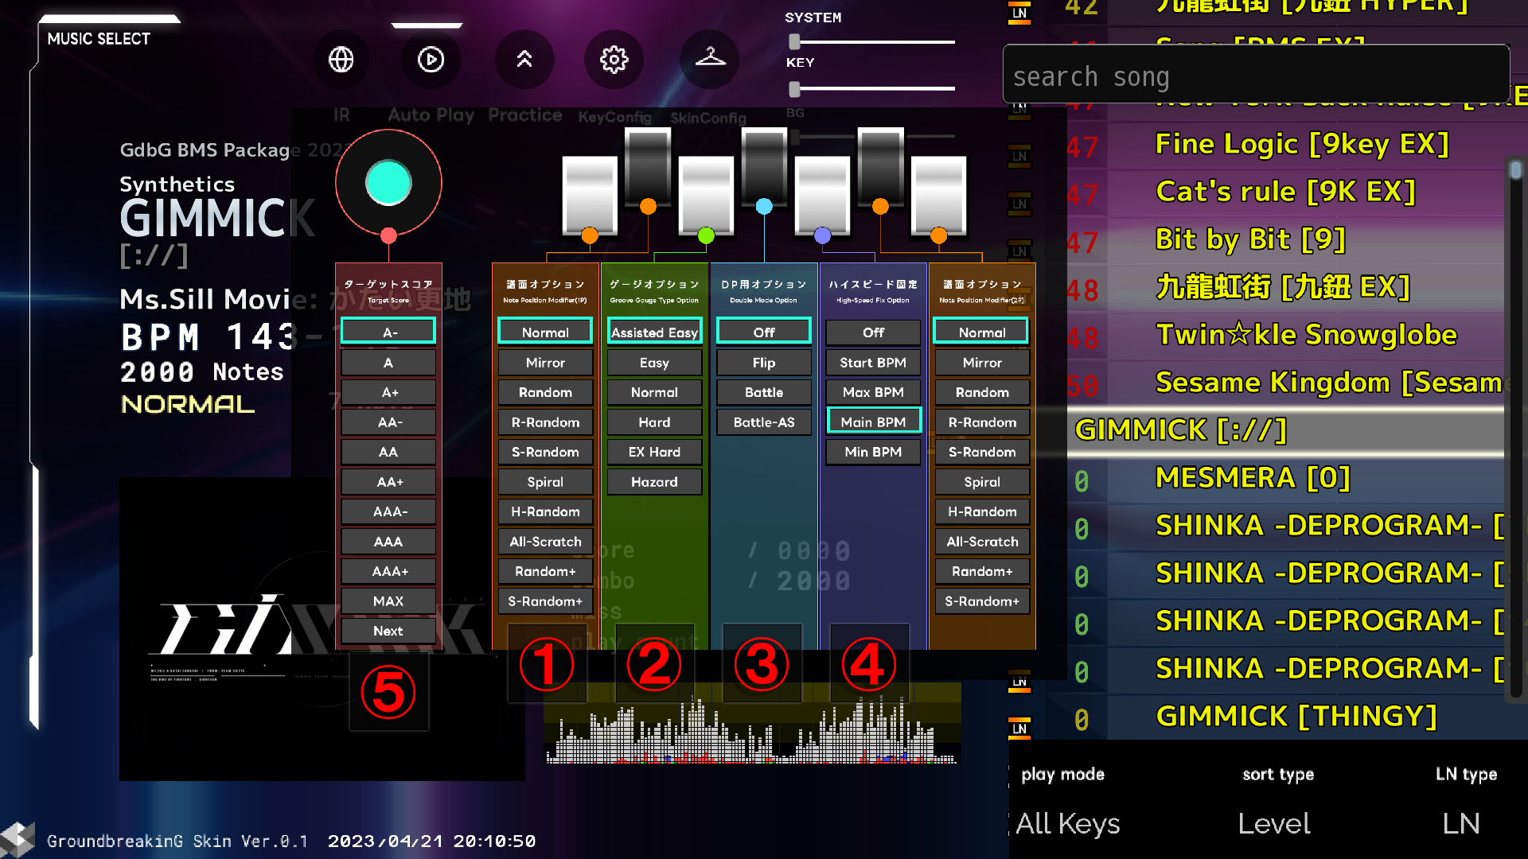1528x859 pixels.
Task: Click the double chevron Practice icon
Action: point(524,60)
